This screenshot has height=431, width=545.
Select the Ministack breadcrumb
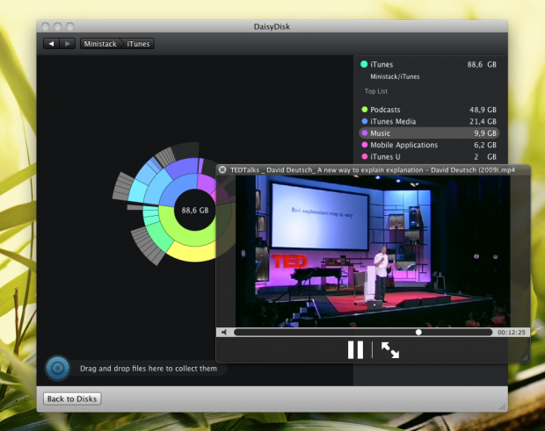(100, 44)
